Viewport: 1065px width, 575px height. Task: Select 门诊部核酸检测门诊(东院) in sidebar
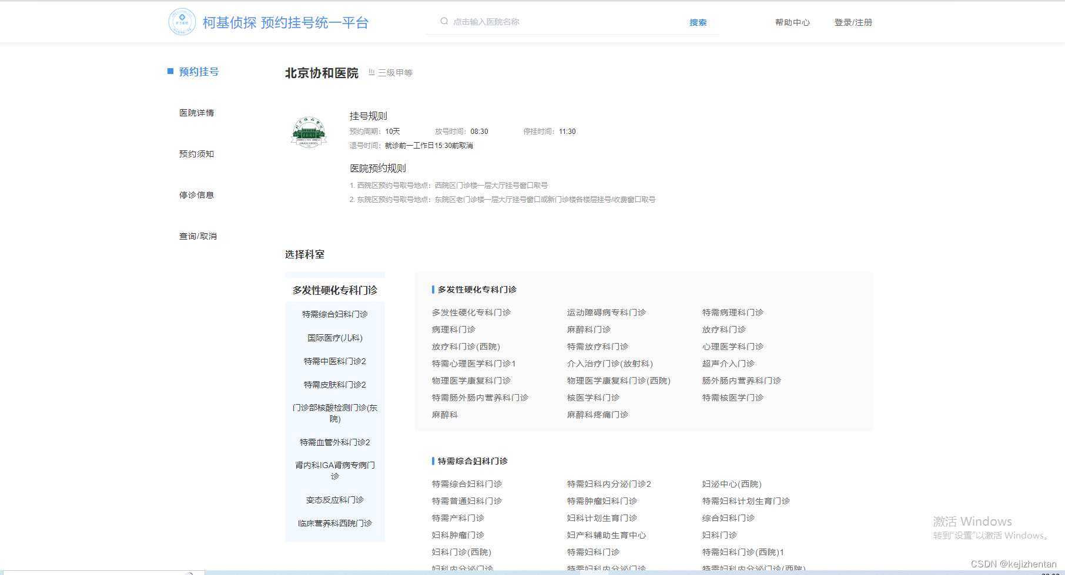(335, 413)
